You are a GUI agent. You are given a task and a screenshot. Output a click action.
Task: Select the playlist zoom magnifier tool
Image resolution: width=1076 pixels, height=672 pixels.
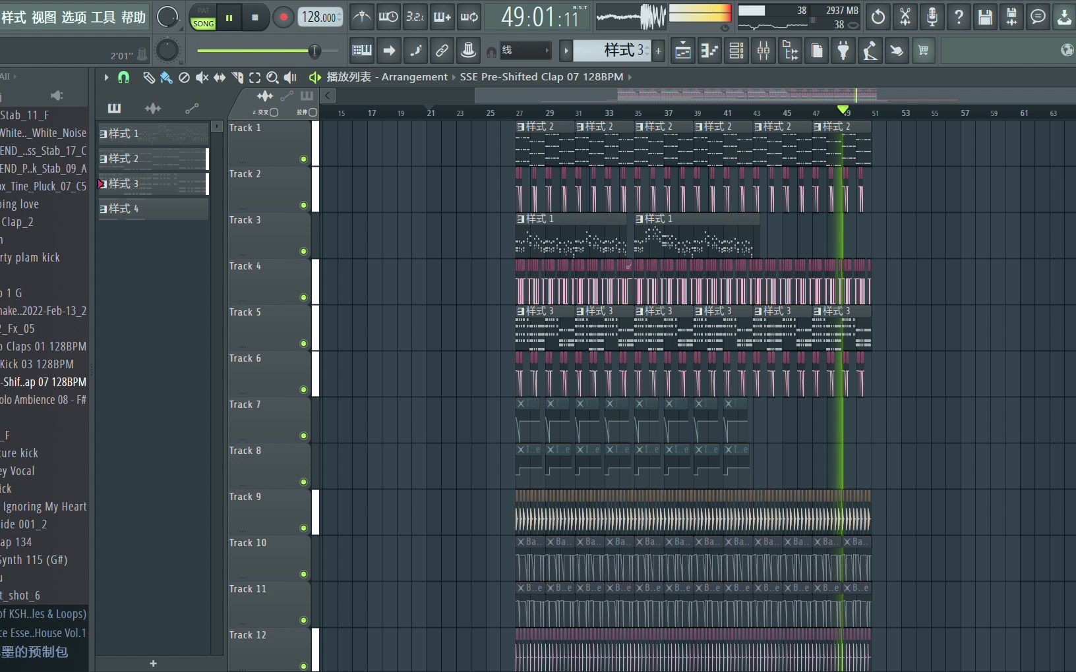pos(272,78)
